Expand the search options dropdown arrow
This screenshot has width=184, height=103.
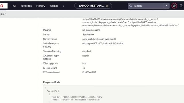click(166, 6)
